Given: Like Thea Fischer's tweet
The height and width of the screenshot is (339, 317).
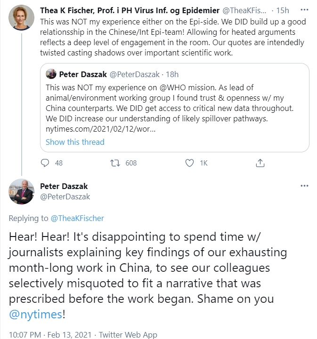Looking at the screenshot, I should 190,163.
